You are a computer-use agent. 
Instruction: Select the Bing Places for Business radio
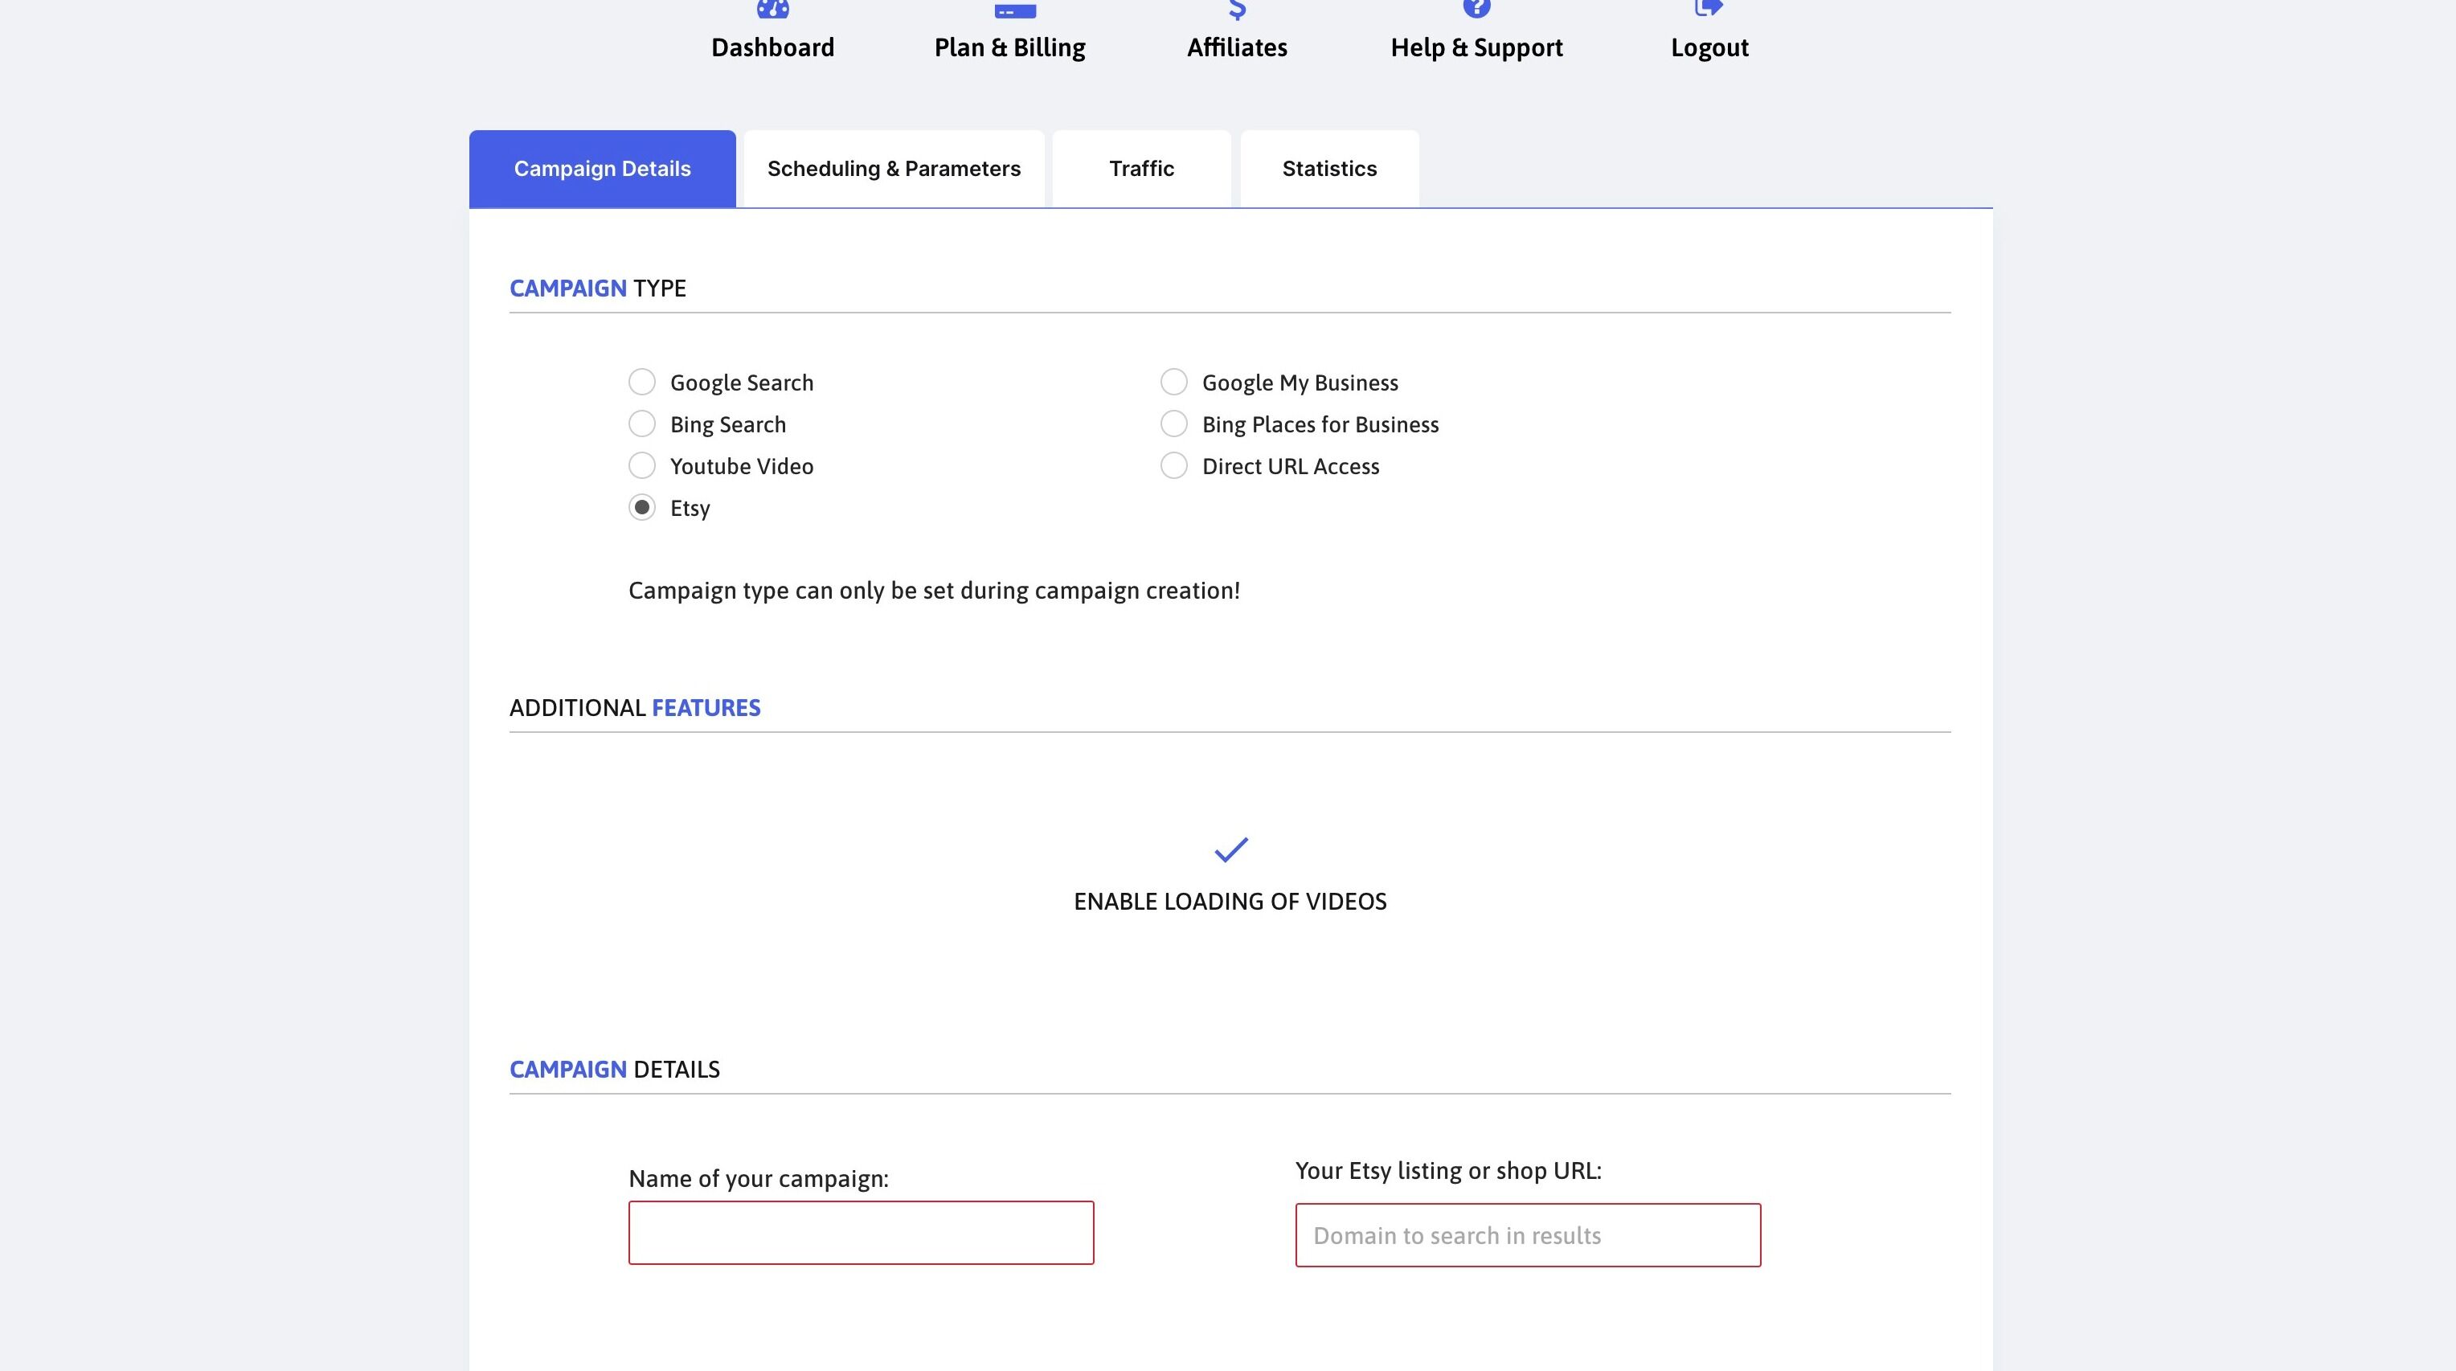pos(1173,424)
